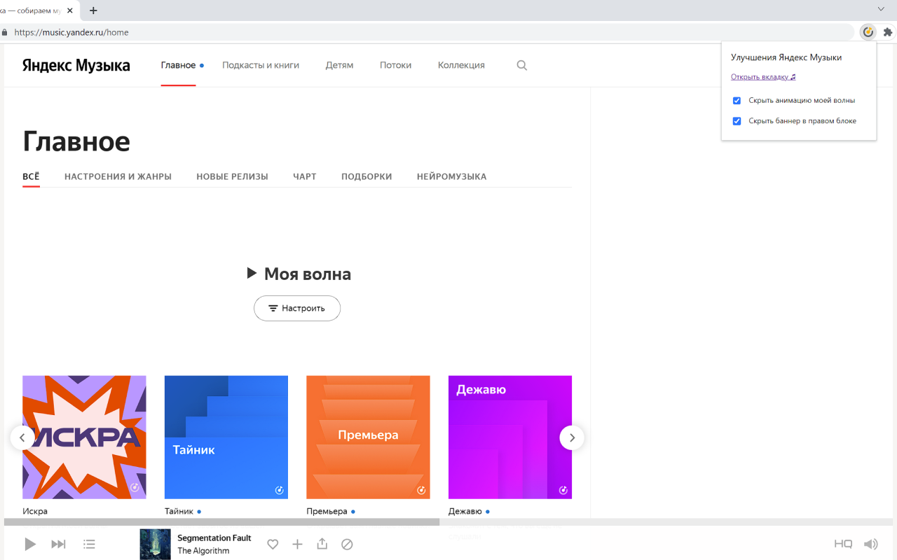
Task: Share the current track
Action: point(322,543)
